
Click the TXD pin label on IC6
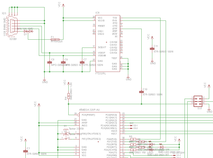click(115, 18)
